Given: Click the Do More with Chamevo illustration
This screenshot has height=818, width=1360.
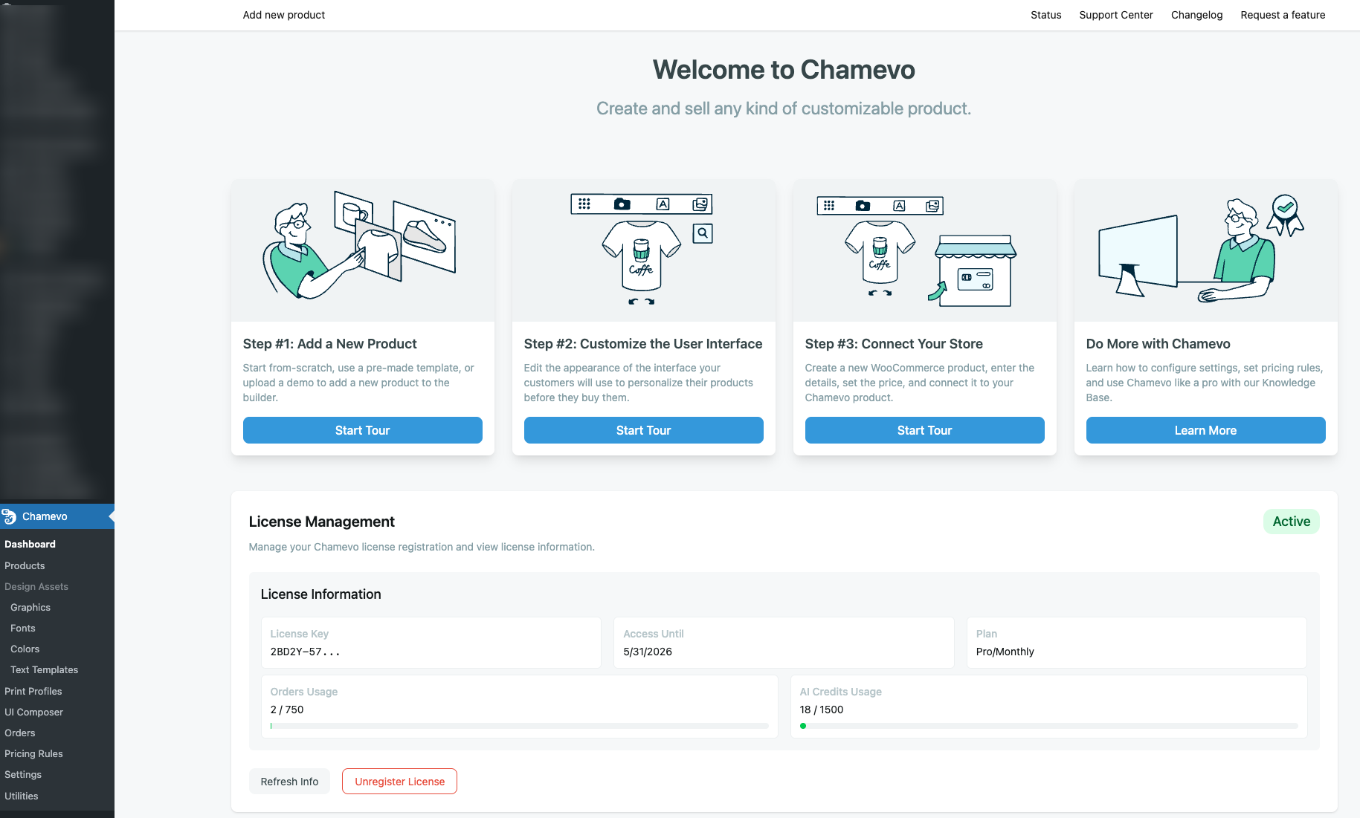Looking at the screenshot, I should (1206, 250).
